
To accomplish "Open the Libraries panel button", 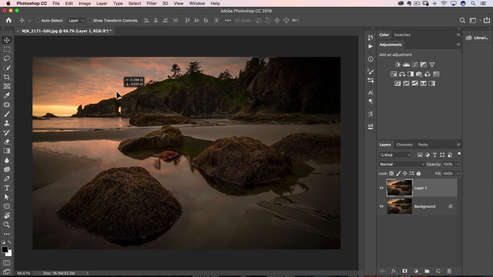I will [x=477, y=38].
